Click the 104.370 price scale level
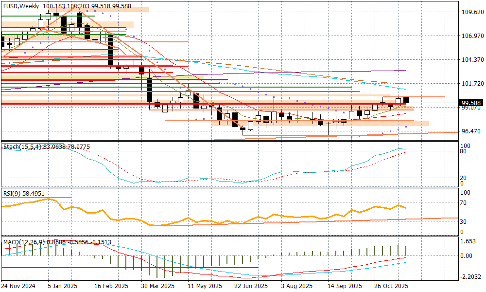486x292 pixels. (x=472, y=60)
